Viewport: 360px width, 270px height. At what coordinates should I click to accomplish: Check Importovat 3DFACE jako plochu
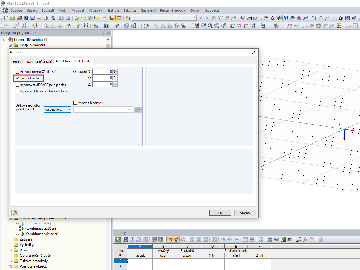tap(17, 85)
